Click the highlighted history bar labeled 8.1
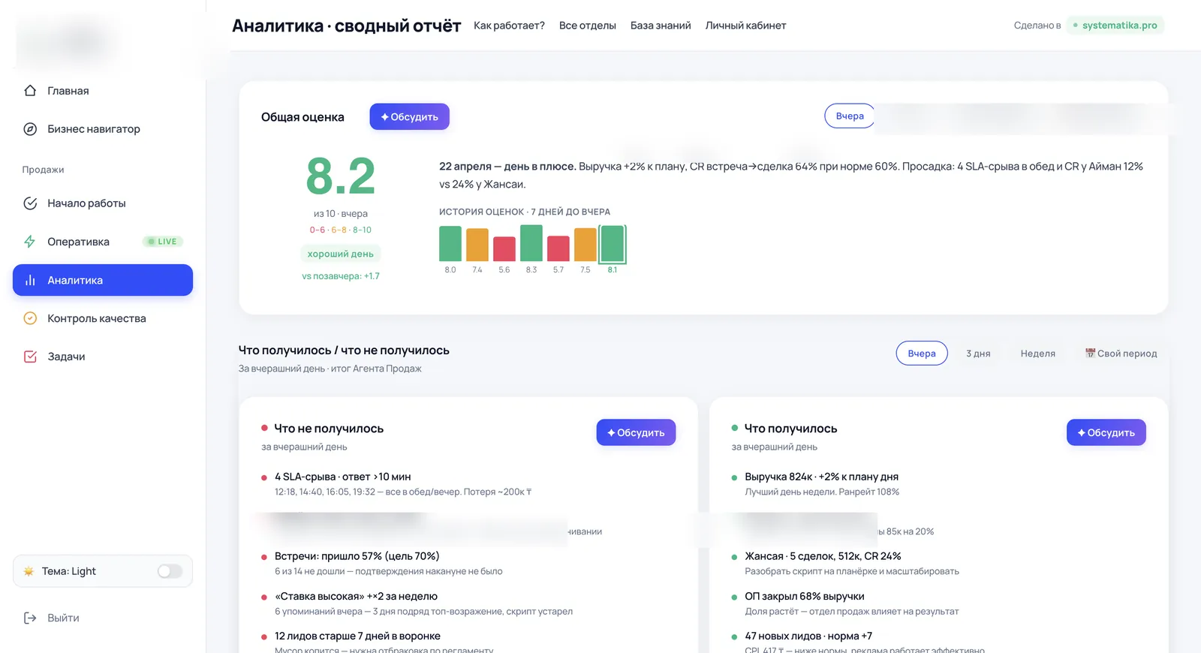Screen dimensions: 1201x653 [x=613, y=244]
